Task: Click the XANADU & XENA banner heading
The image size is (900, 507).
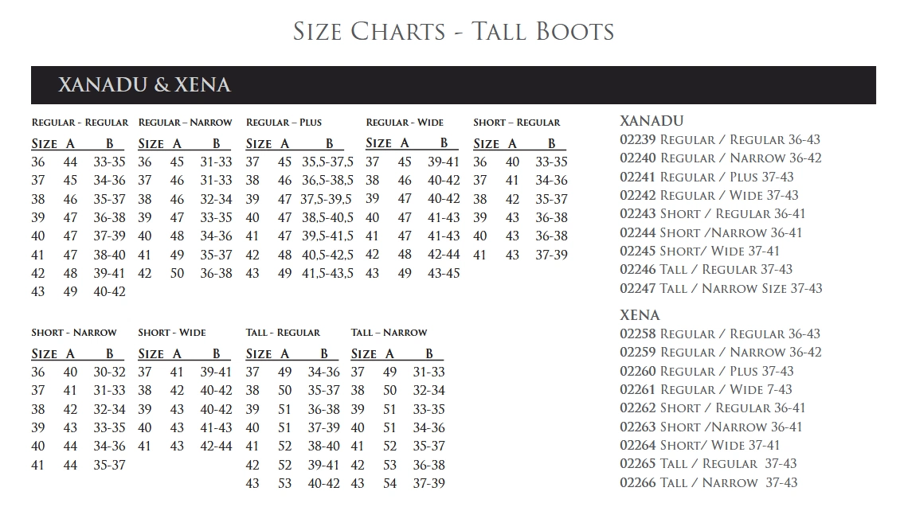Action: click(144, 85)
